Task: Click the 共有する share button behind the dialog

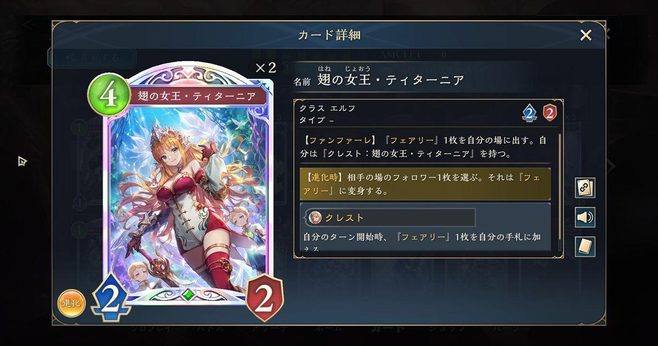Action: tap(92, 57)
